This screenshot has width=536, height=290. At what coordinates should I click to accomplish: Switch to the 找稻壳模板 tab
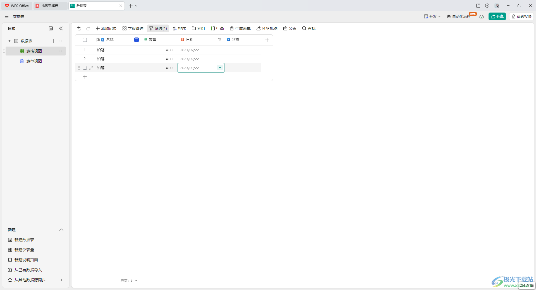(50, 6)
